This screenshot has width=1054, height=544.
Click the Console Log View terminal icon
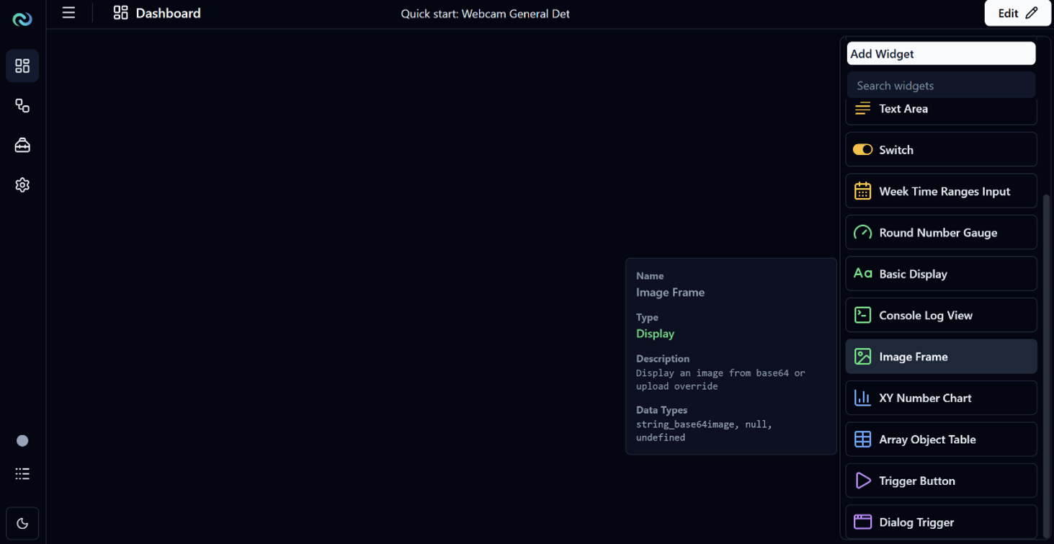(862, 315)
